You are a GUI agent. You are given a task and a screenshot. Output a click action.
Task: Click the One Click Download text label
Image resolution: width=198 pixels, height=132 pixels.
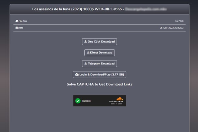pos(101,42)
